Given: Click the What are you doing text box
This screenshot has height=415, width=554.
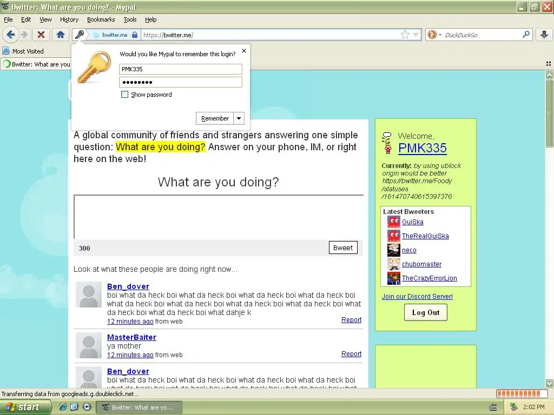Looking at the screenshot, I should pyautogui.click(x=219, y=217).
